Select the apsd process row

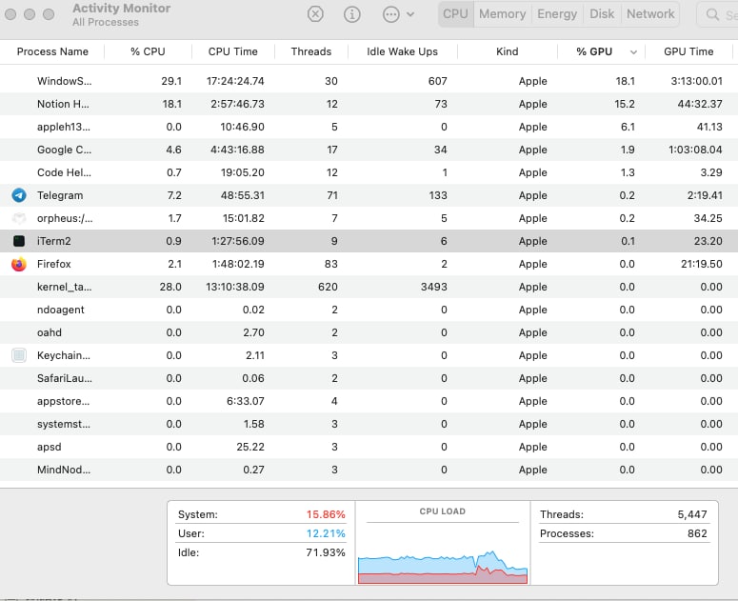coord(369,447)
